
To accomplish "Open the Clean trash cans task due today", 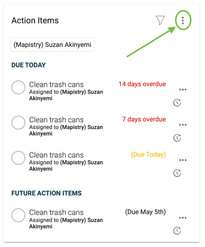I will (x=56, y=155).
